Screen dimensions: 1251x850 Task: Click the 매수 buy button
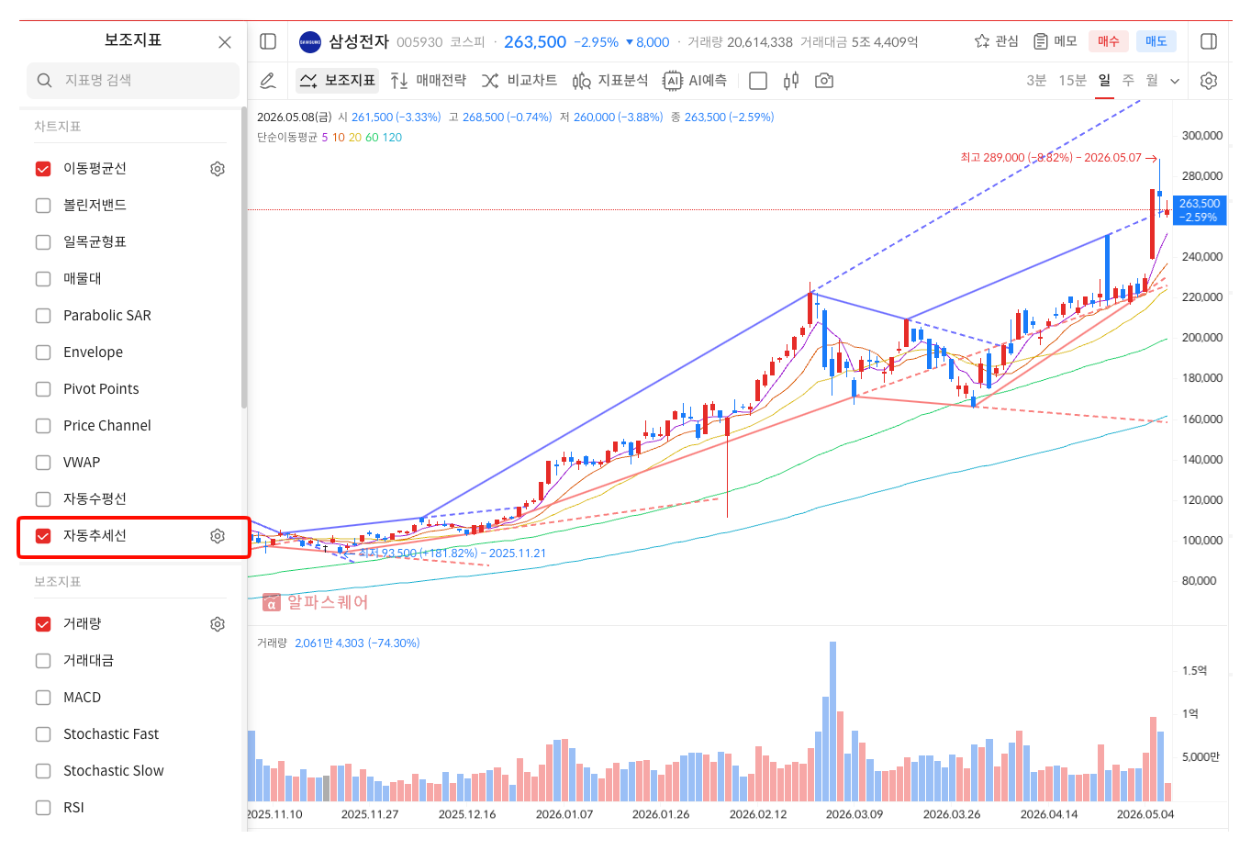(x=1109, y=41)
